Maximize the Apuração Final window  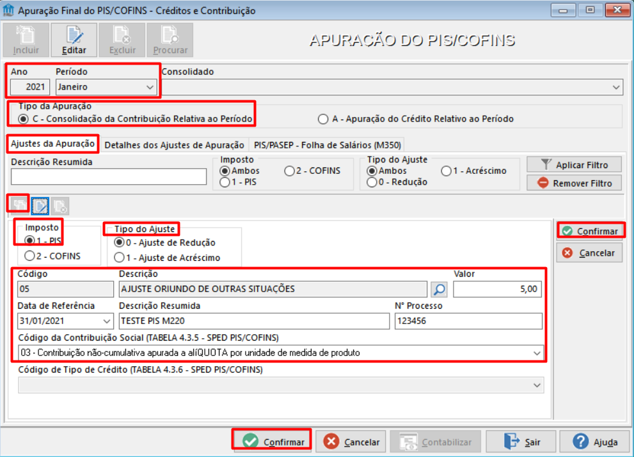pyautogui.click(x=590, y=10)
